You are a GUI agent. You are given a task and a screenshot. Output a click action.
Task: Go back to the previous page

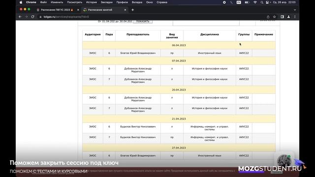[x=20, y=17]
